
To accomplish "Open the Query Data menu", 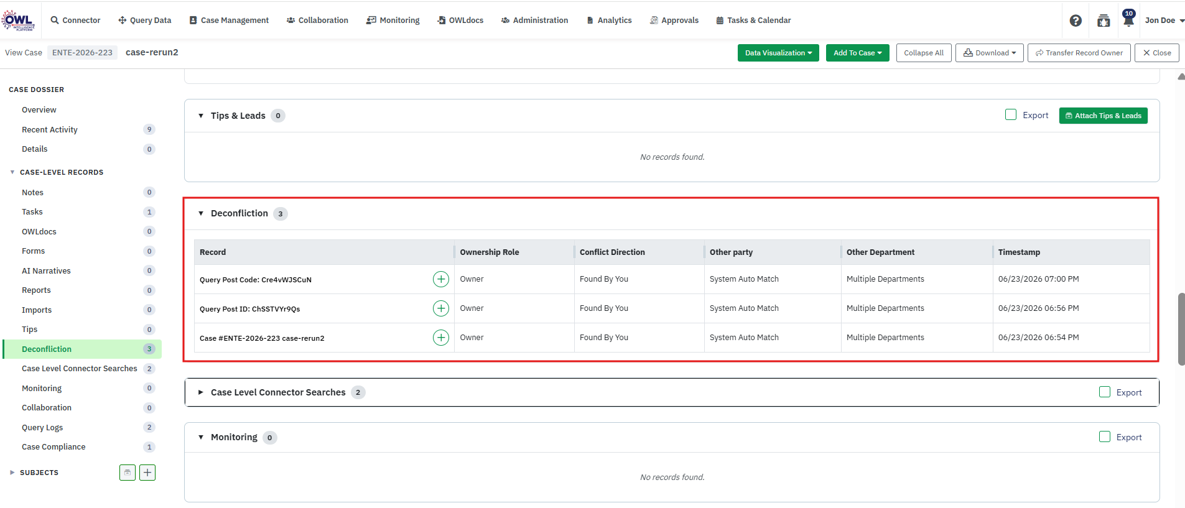I will pyautogui.click(x=144, y=21).
